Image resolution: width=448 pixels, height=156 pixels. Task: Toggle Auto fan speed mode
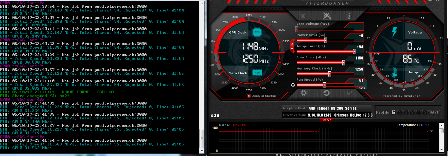click(x=362, y=88)
